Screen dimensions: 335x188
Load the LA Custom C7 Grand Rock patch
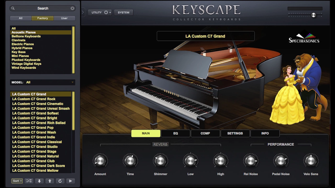[x=41, y=99]
